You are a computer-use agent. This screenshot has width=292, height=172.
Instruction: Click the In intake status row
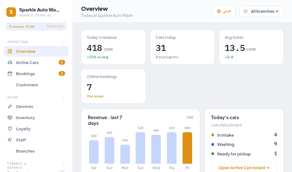point(244,135)
